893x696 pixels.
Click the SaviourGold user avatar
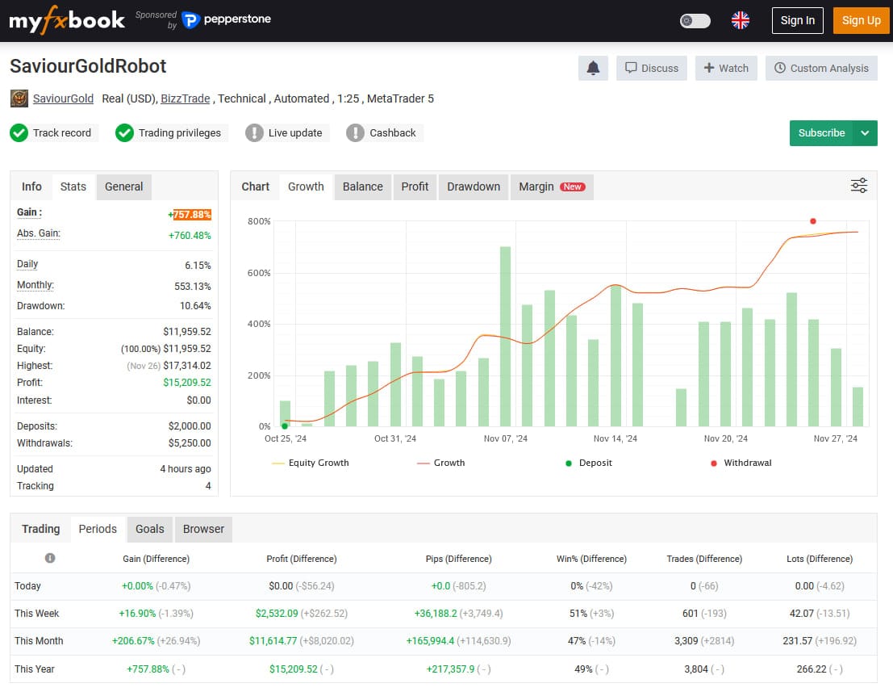pos(19,99)
